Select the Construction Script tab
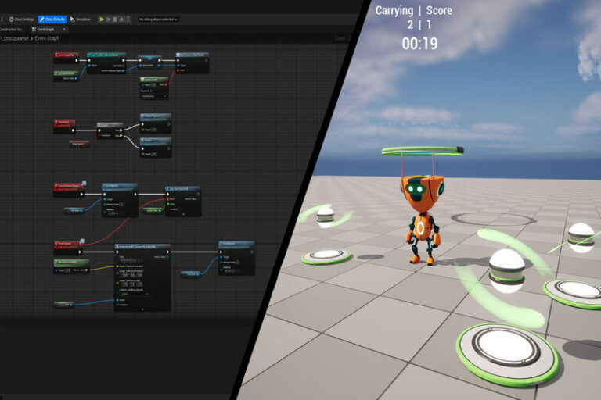 [x=11, y=29]
